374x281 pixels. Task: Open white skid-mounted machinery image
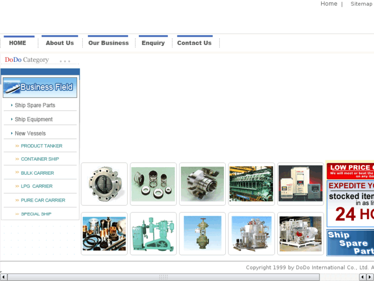[300, 234]
